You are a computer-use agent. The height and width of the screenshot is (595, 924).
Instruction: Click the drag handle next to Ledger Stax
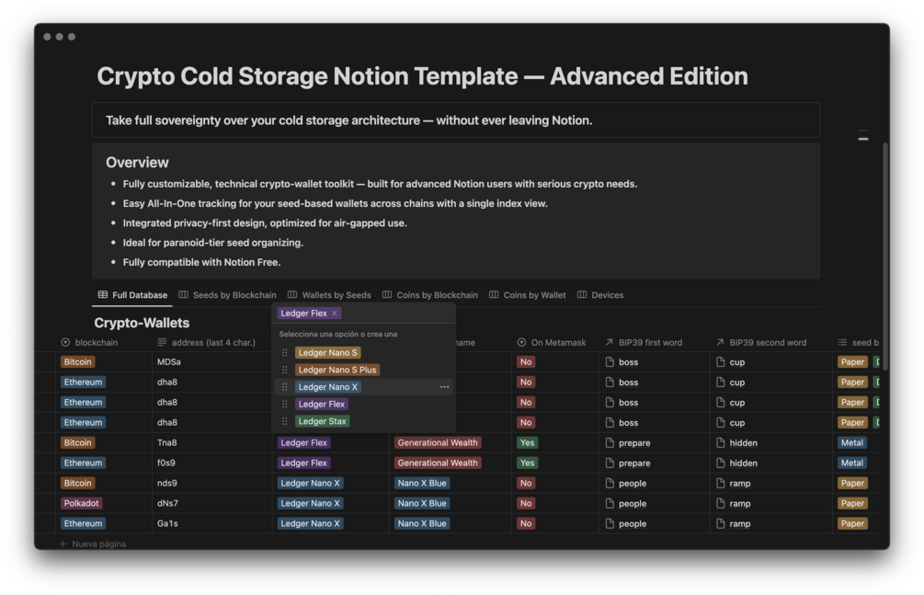(285, 421)
